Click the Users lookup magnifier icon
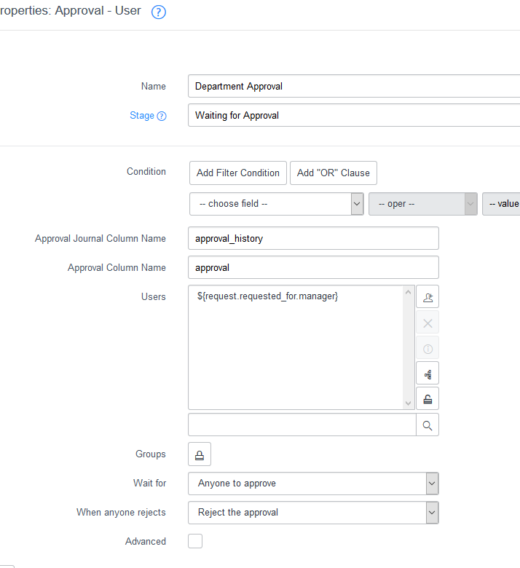The height and width of the screenshot is (568, 520). click(x=428, y=425)
